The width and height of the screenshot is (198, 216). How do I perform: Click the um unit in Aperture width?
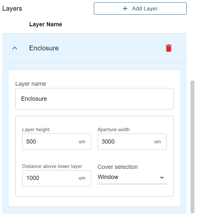tap(158, 142)
